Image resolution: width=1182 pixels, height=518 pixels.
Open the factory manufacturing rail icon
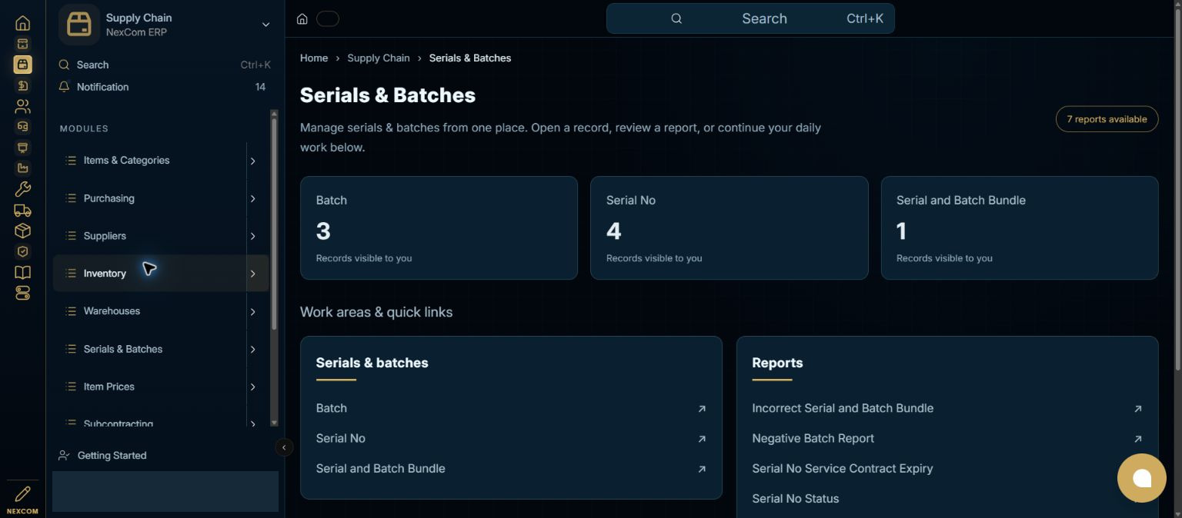click(22, 168)
